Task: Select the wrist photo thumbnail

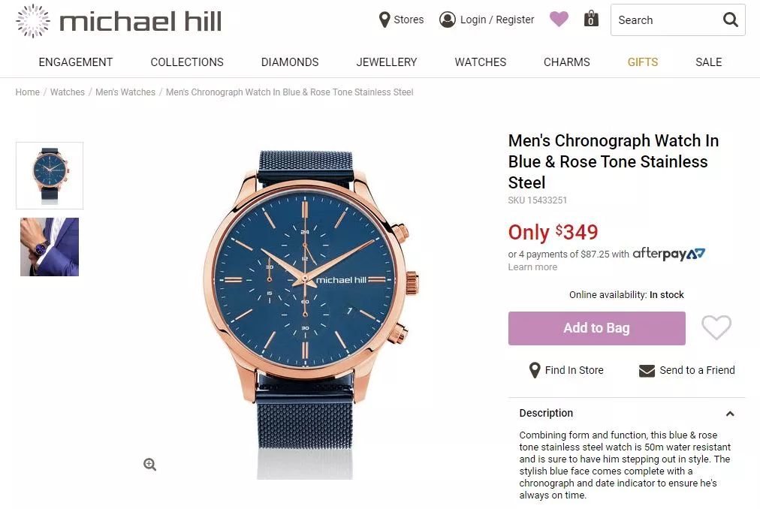Action: tap(50, 247)
